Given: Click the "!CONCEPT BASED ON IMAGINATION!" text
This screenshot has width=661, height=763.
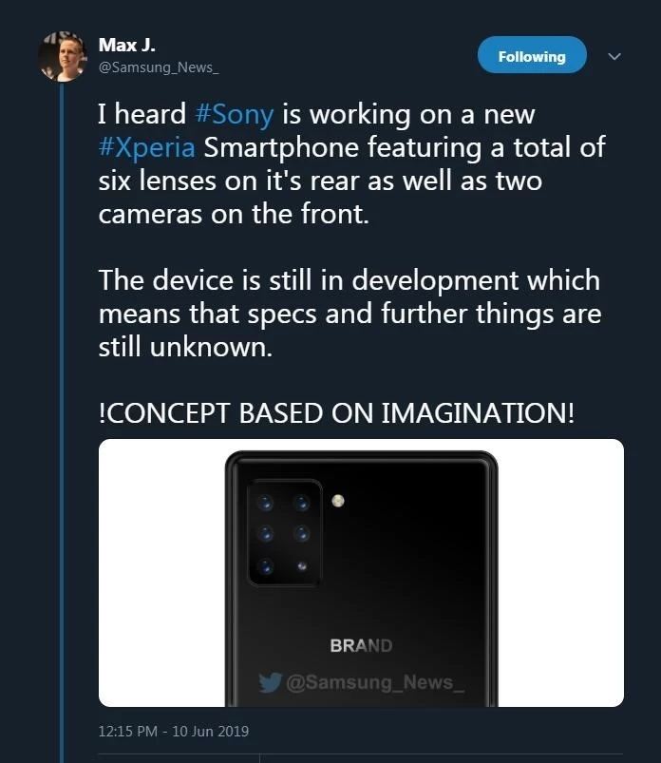Looking at the screenshot, I should click(336, 414).
